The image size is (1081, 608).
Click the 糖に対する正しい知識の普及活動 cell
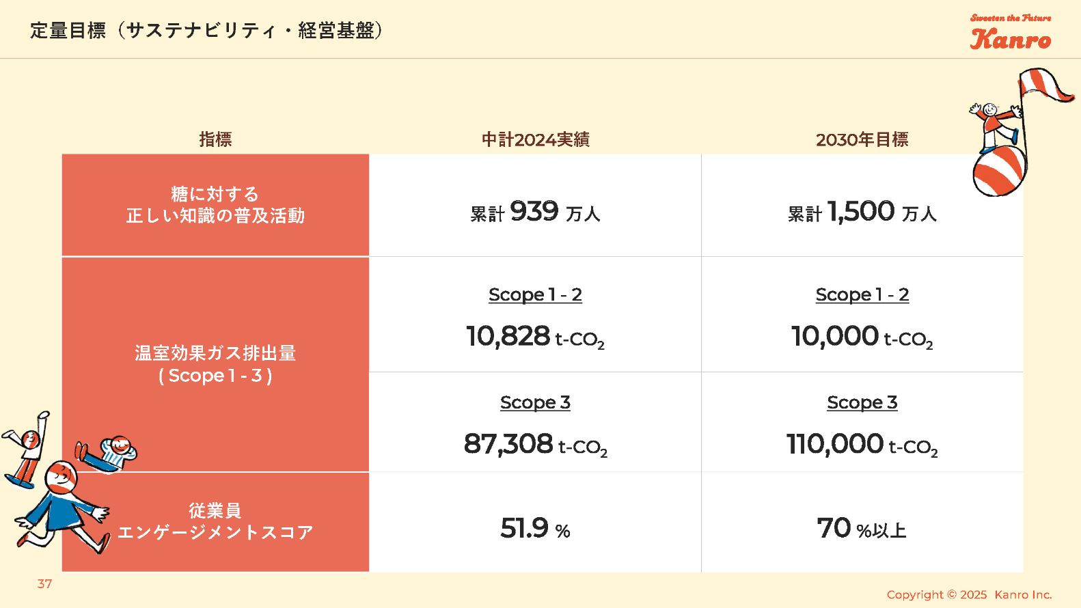tap(215, 205)
